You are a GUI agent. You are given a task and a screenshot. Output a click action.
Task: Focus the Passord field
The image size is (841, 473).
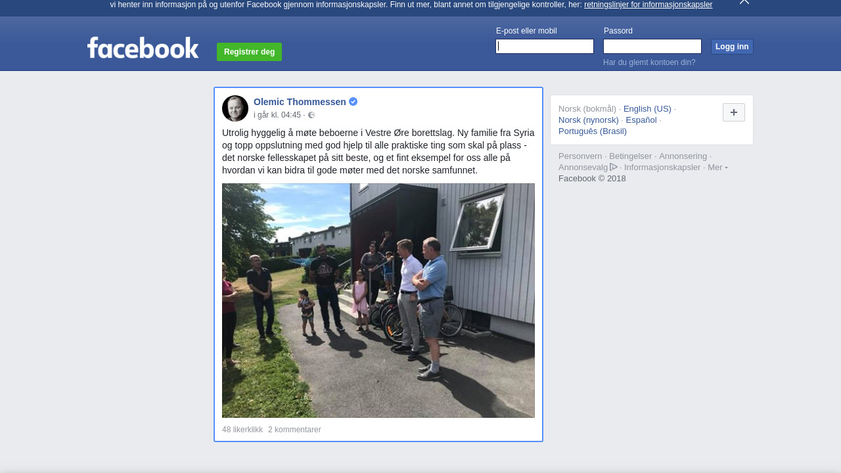[652, 46]
